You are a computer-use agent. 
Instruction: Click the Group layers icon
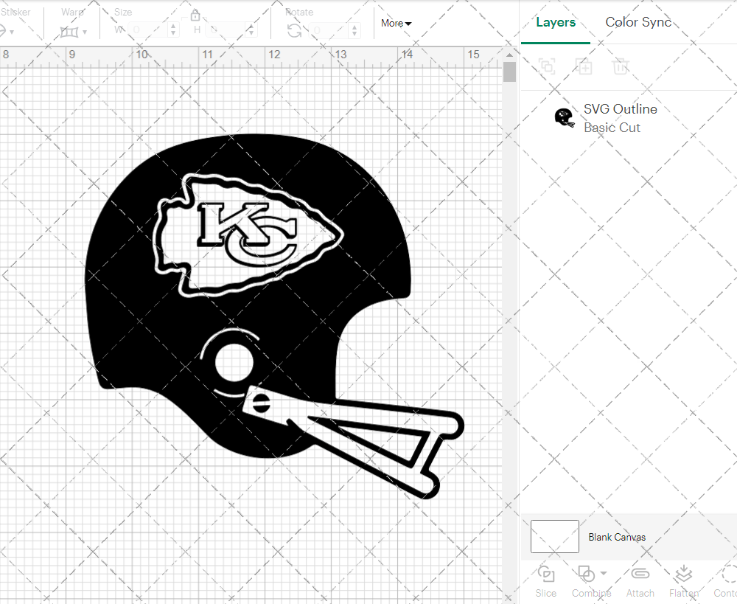[x=547, y=66]
